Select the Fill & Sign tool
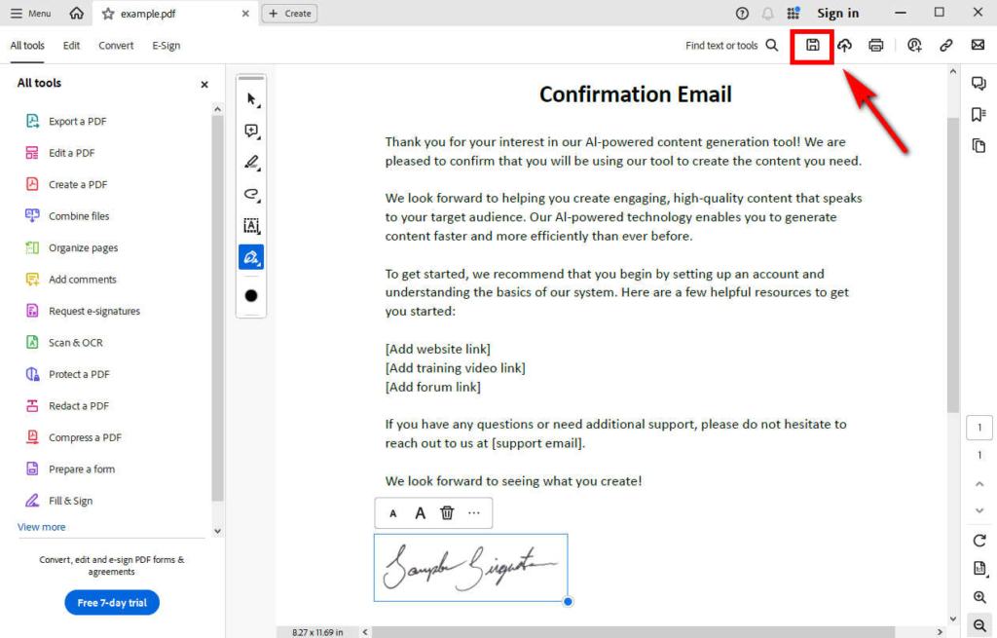This screenshot has width=997, height=638. [73, 500]
